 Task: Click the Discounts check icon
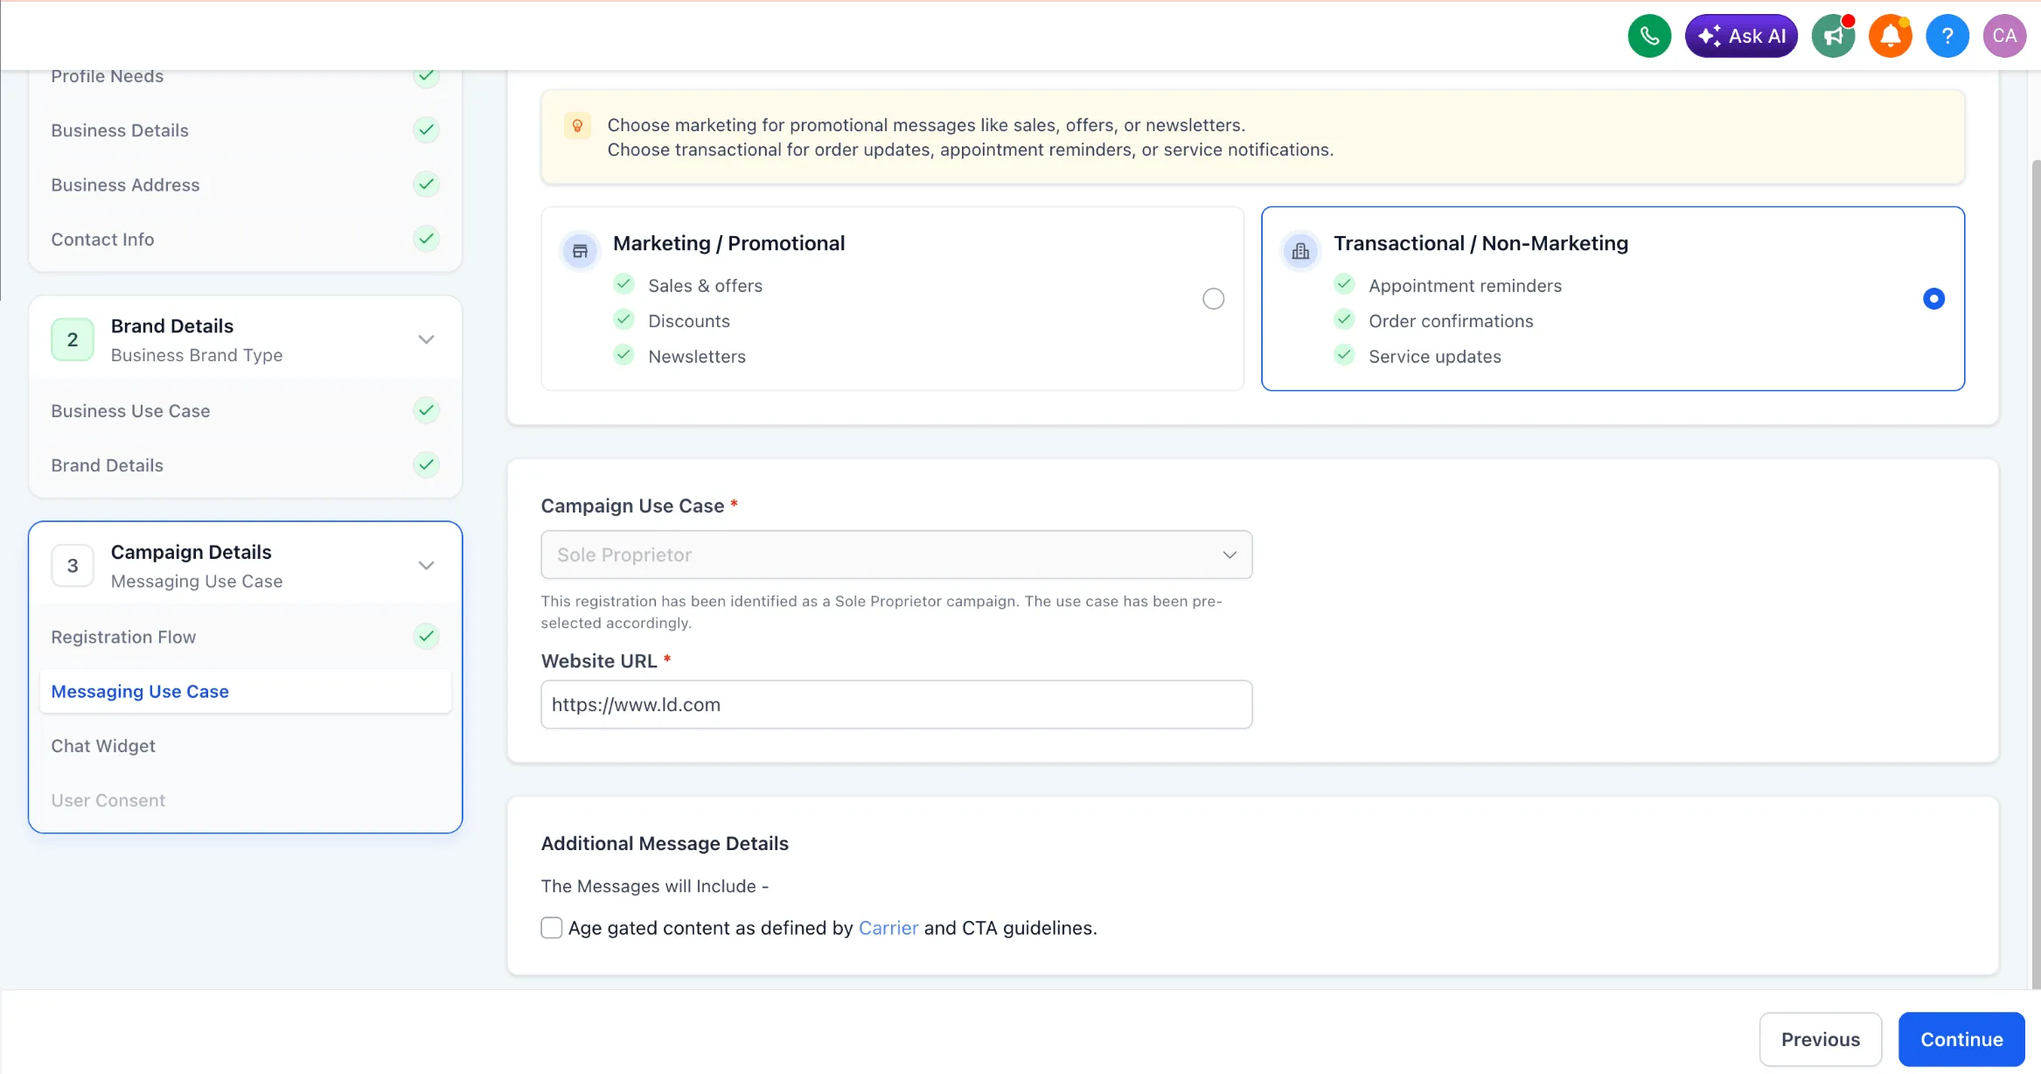623,319
